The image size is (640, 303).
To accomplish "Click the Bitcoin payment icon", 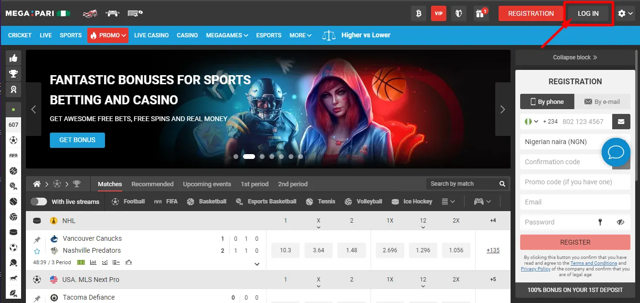I will (x=419, y=13).
